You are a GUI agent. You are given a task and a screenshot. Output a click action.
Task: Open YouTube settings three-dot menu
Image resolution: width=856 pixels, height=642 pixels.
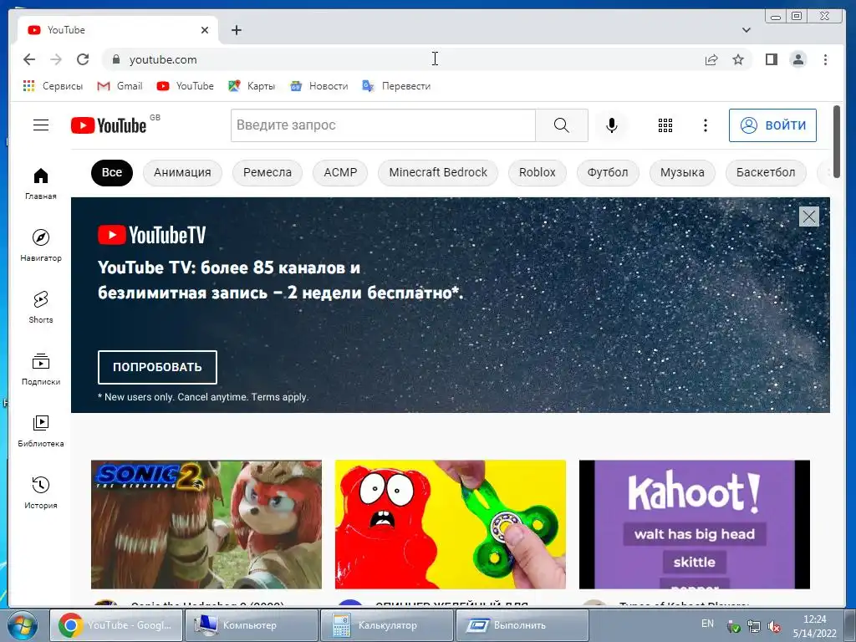click(706, 125)
